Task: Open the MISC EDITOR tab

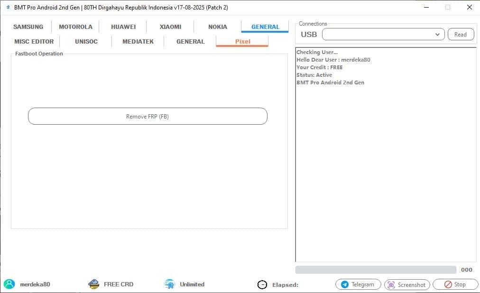Action: pos(34,41)
